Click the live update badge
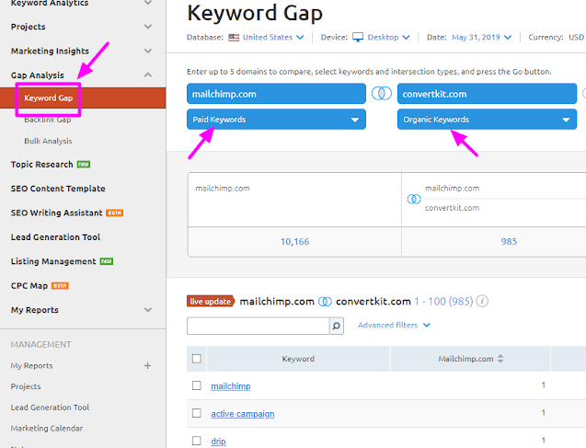586x448 pixels. coord(212,301)
